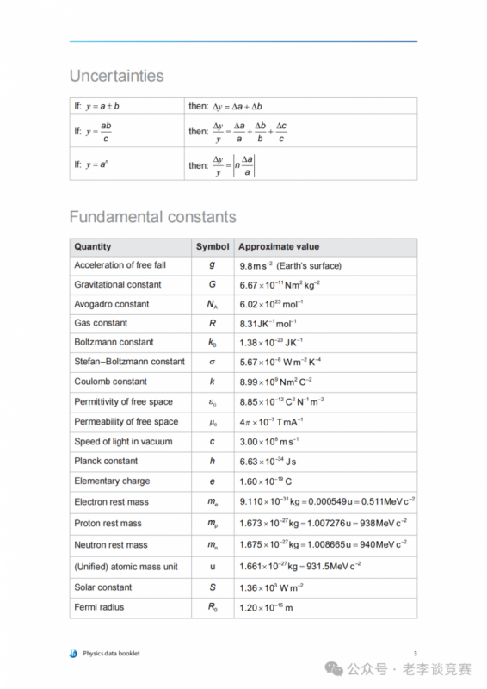Click the IB logo in footer

click(x=73, y=654)
